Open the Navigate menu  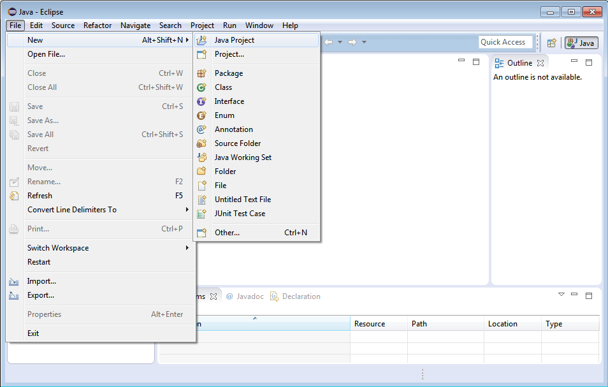(x=135, y=26)
